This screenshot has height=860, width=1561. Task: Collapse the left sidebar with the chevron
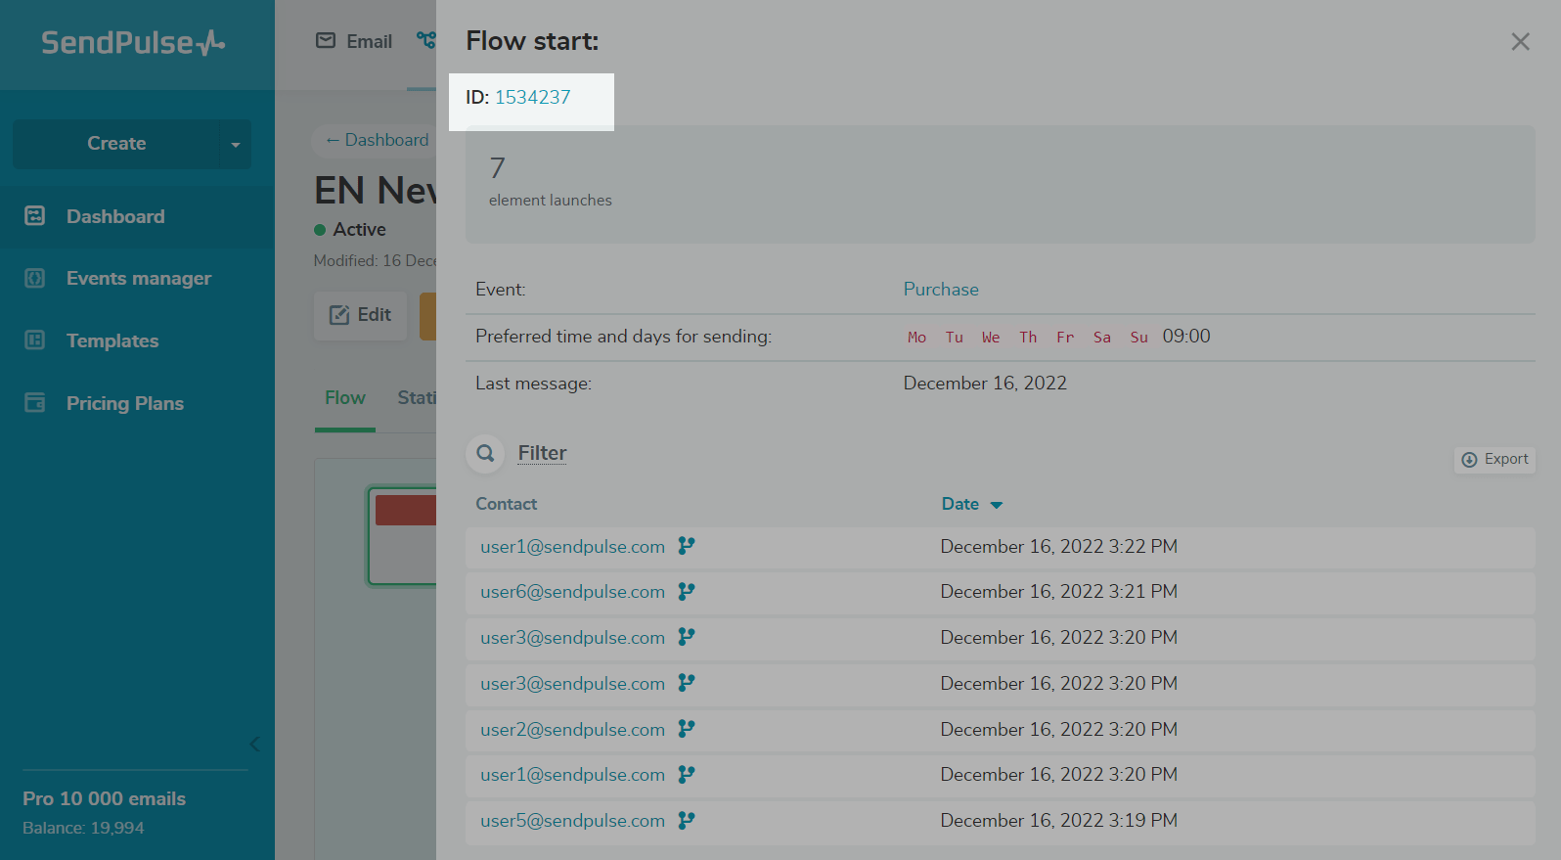pyautogui.click(x=254, y=745)
